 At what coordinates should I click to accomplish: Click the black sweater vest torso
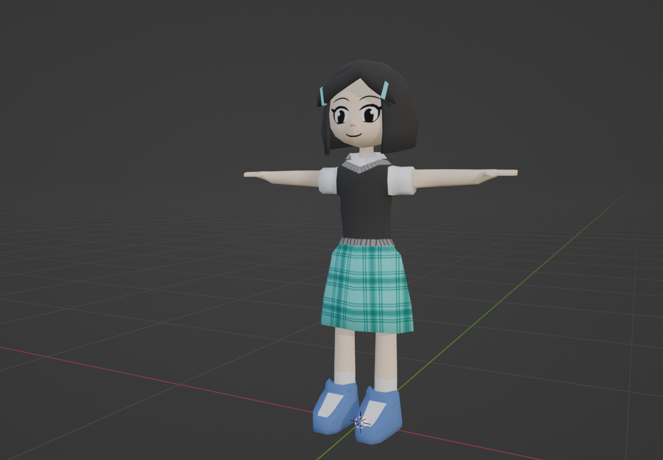365,203
